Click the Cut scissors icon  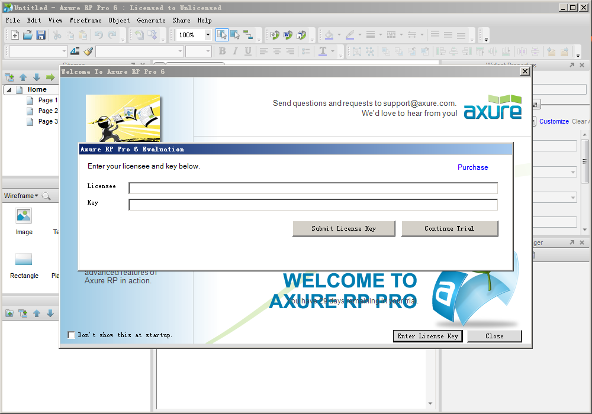pos(57,35)
